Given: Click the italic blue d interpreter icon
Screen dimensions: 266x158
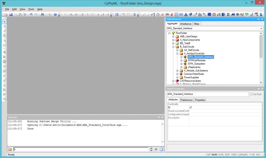Looking at the screenshot, I should (x=252, y=15).
